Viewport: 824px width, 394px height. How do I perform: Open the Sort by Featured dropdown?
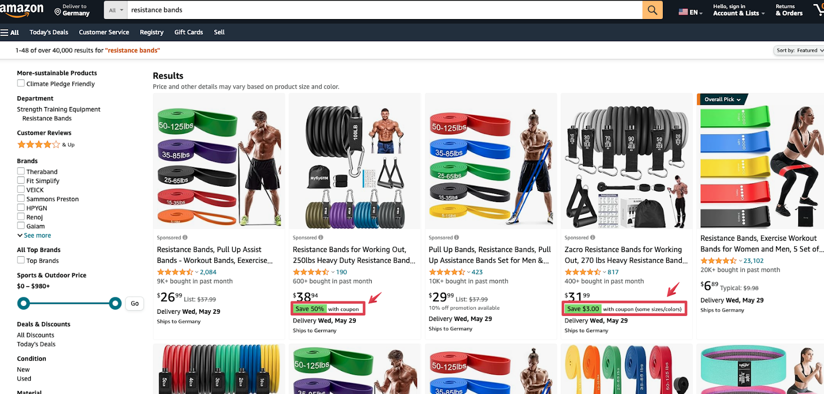[798, 50]
